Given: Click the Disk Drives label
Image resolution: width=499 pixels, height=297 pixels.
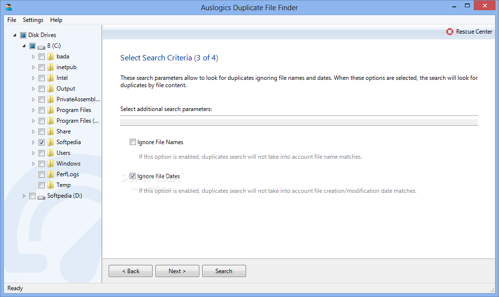Looking at the screenshot, I should tap(42, 35).
